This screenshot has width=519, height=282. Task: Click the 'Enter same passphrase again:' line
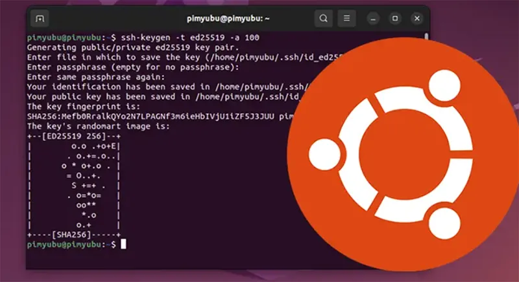coord(96,77)
